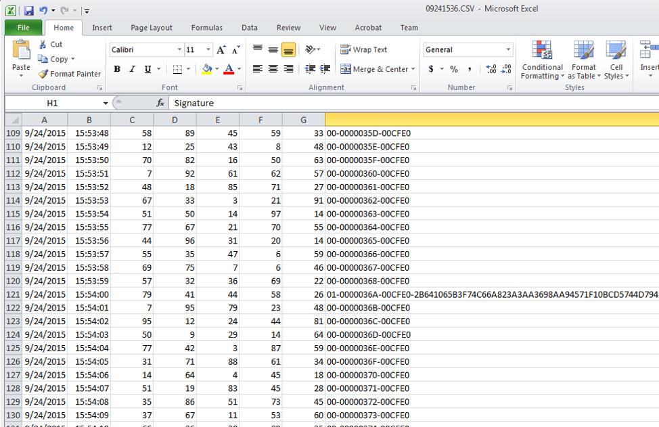Viewport: 659px width, 427px height.
Task: Click the Cut button
Action: [x=51, y=44]
